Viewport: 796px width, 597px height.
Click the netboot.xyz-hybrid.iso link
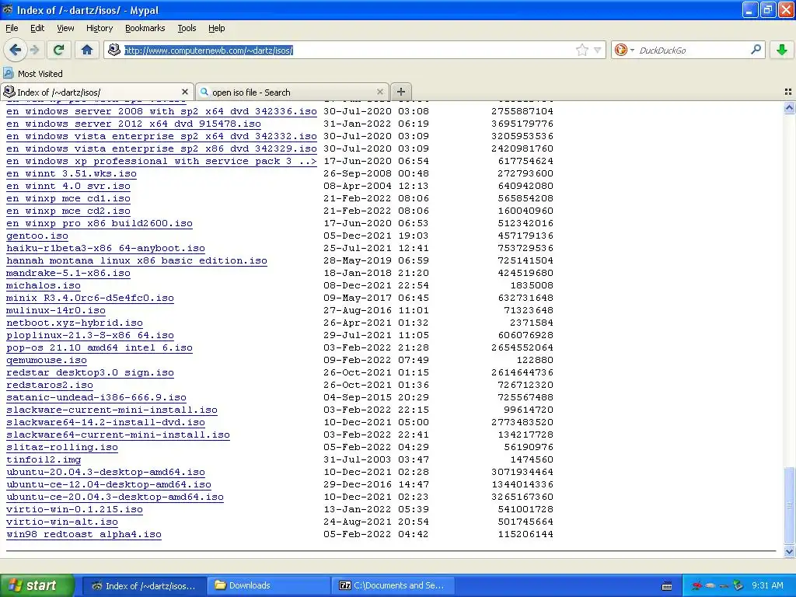click(x=75, y=323)
